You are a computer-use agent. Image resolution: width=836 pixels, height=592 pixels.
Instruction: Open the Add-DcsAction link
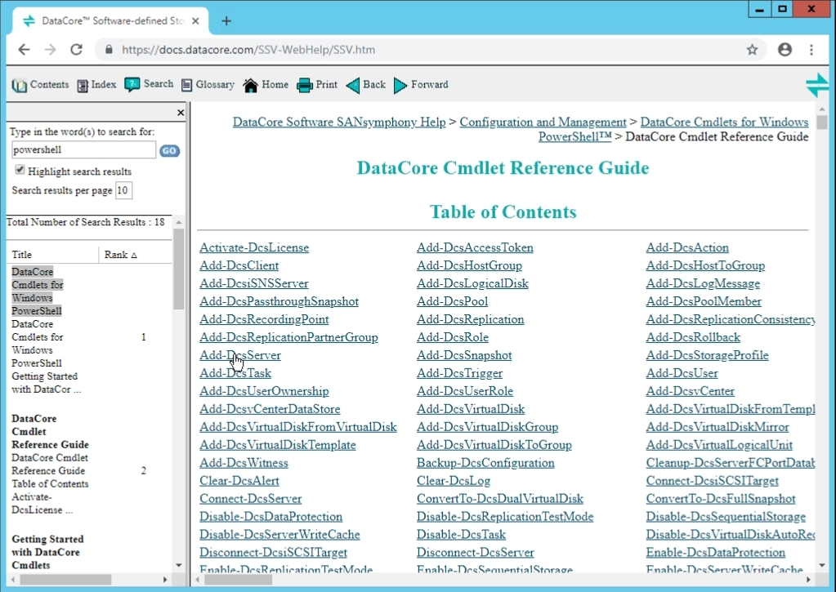[687, 247]
